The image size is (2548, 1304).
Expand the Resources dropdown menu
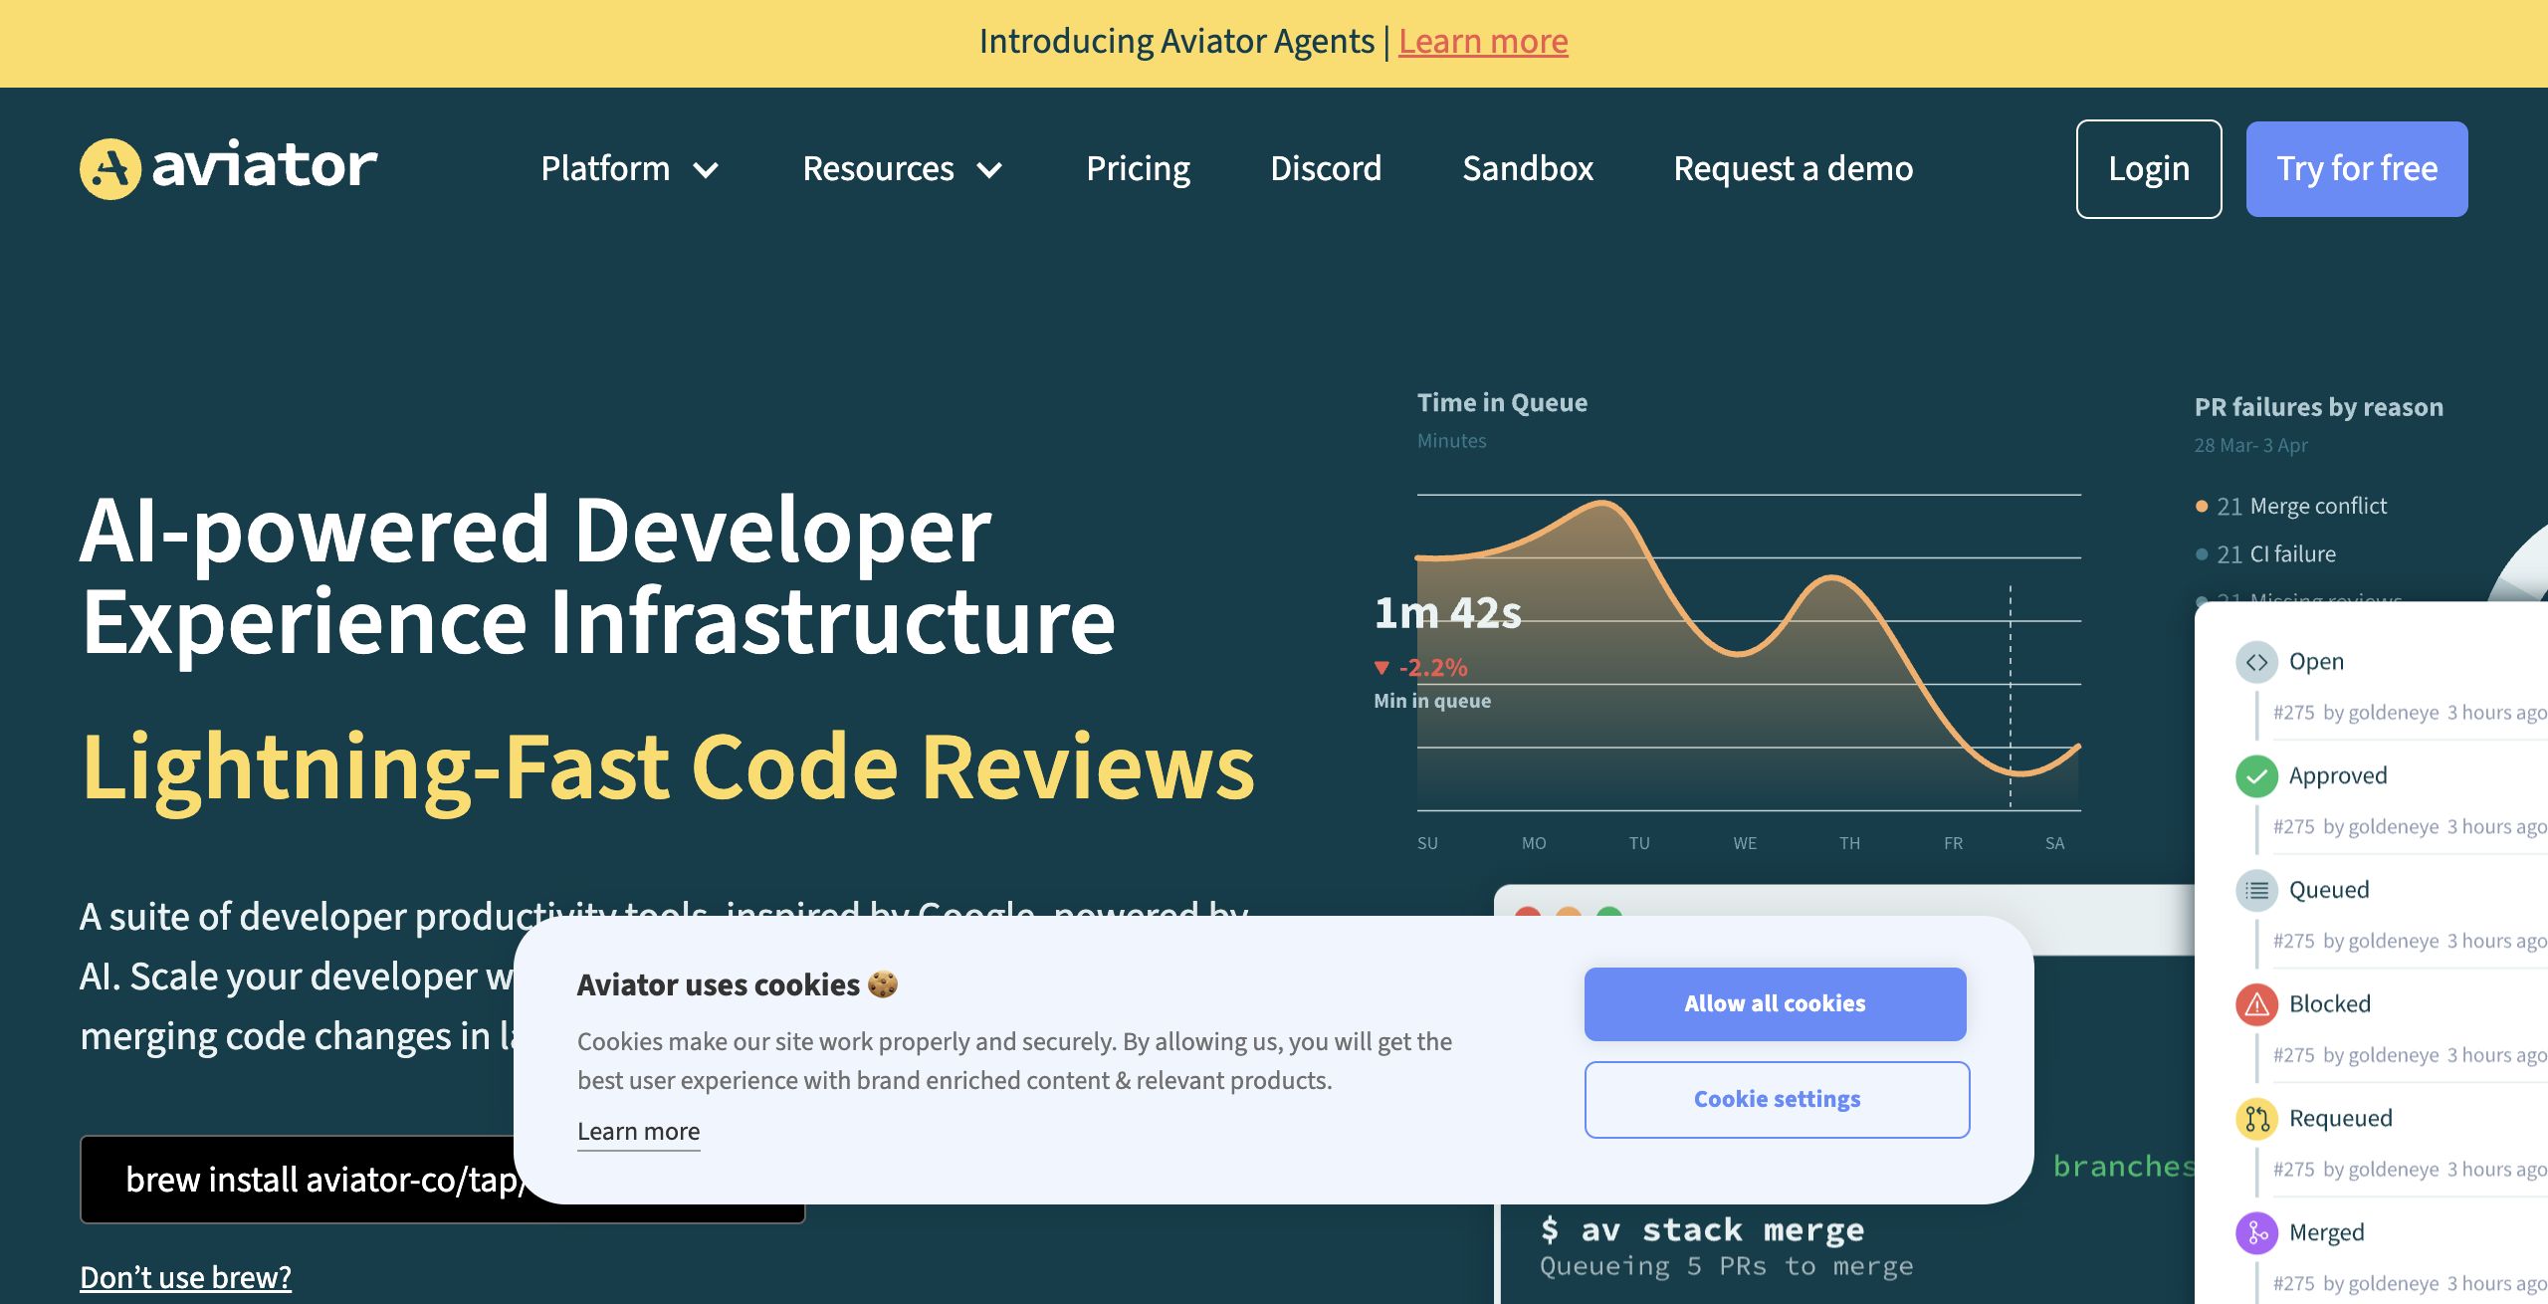(x=879, y=169)
